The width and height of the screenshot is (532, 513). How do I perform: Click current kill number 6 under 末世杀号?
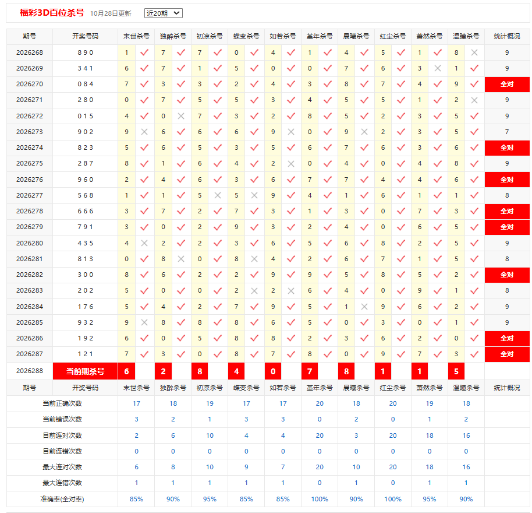tap(126, 371)
